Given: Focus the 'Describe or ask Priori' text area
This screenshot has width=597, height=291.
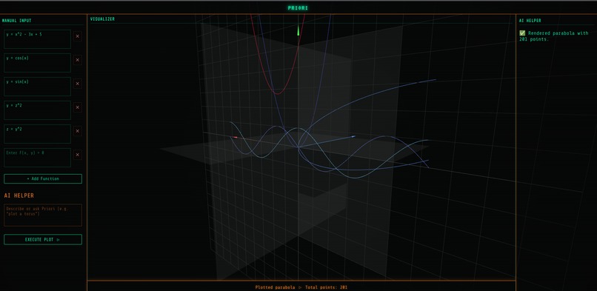Looking at the screenshot, I should [43, 215].
